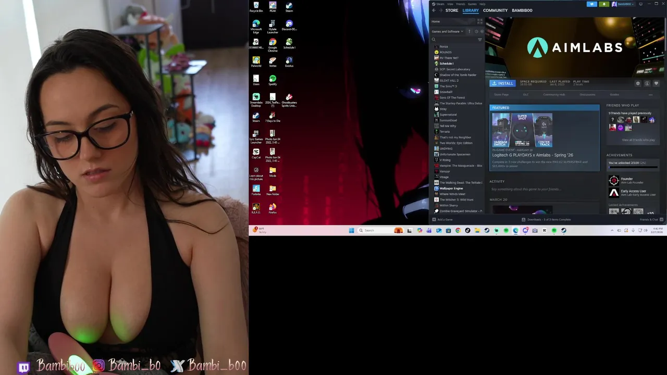667x375 pixels.
Task: Select Terraria in library list
Action: [x=444, y=132]
